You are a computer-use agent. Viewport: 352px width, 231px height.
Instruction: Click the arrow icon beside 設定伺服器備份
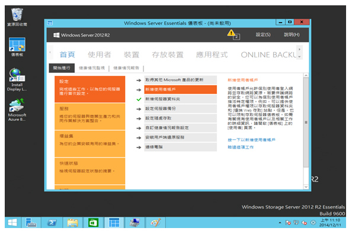click(x=139, y=109)
